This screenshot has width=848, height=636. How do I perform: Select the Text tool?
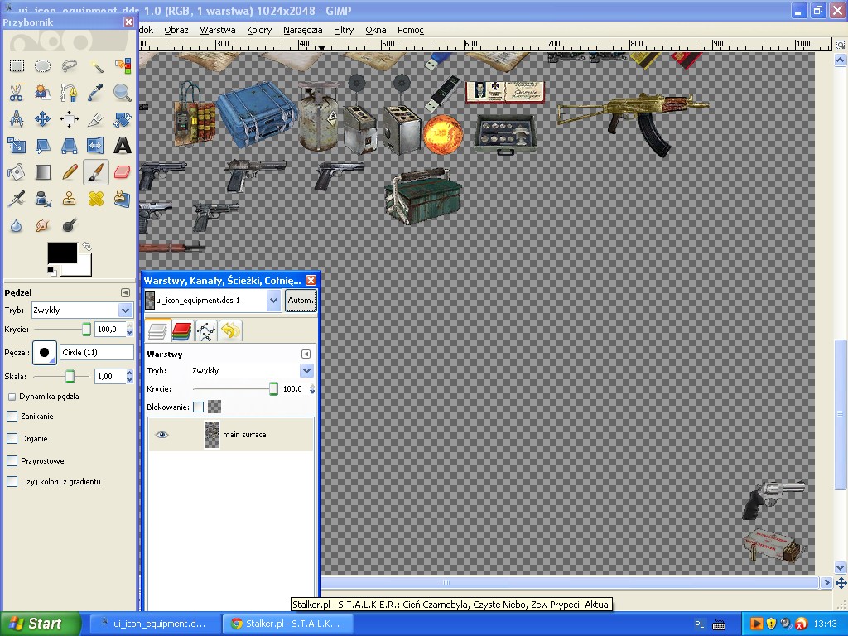coord(123,146)
